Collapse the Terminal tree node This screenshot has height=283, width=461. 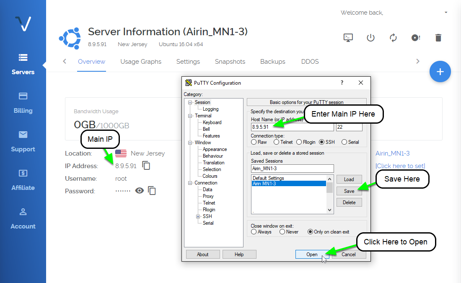pos(190,116)
